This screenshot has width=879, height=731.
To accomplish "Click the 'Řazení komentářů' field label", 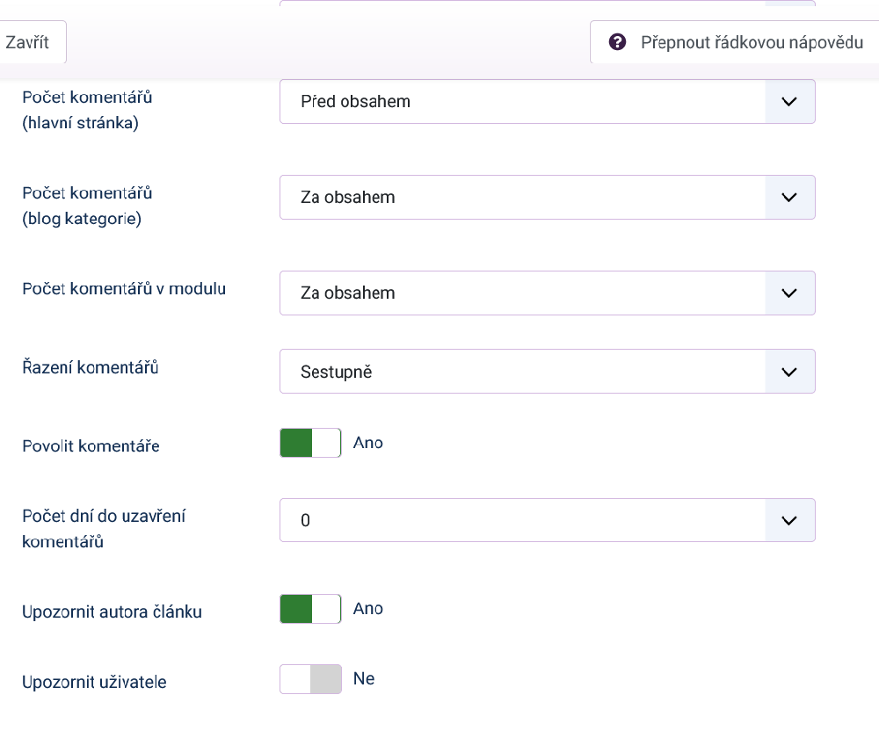I will point(90,368).
